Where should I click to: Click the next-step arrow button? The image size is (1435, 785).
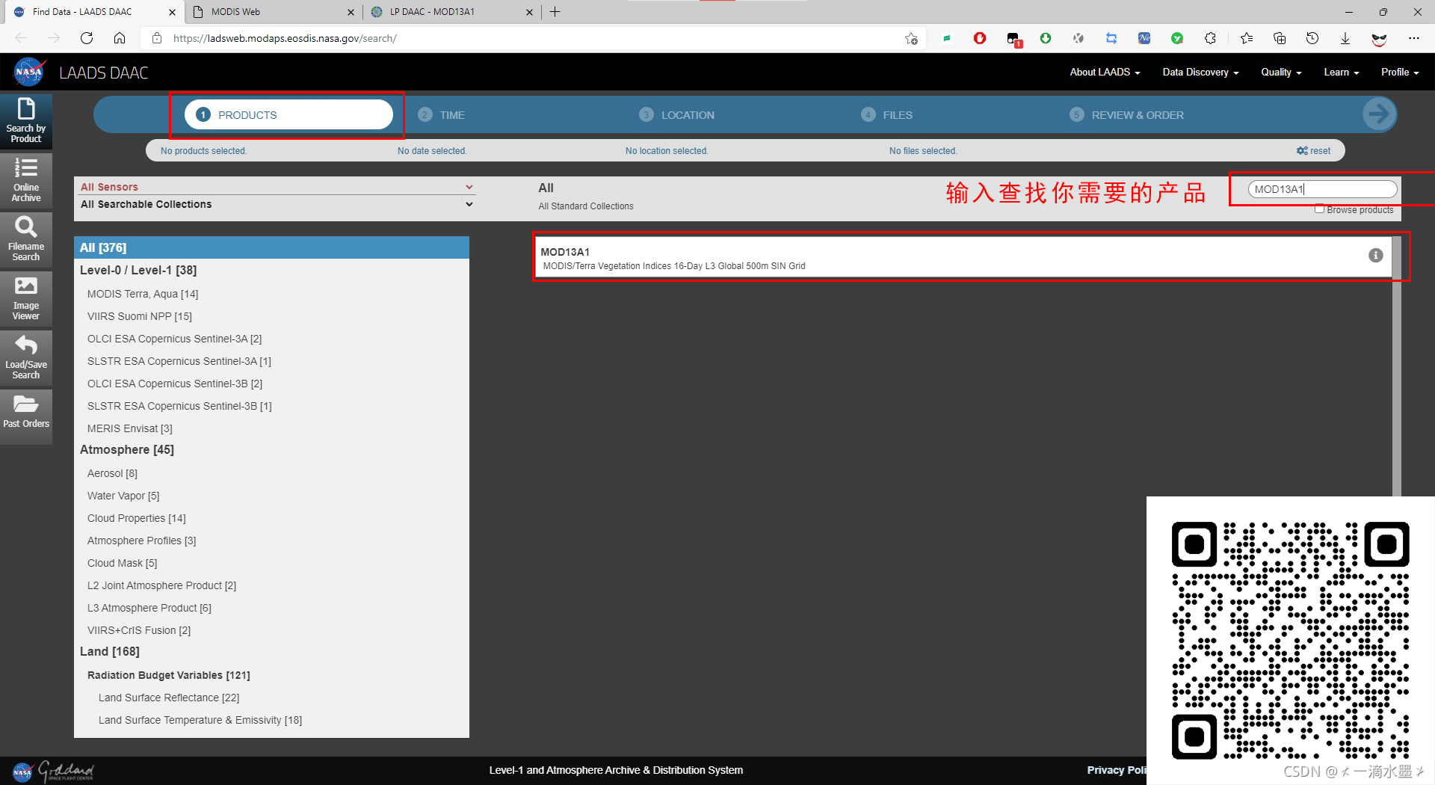pyautogui.click(x=1379, y=114)
